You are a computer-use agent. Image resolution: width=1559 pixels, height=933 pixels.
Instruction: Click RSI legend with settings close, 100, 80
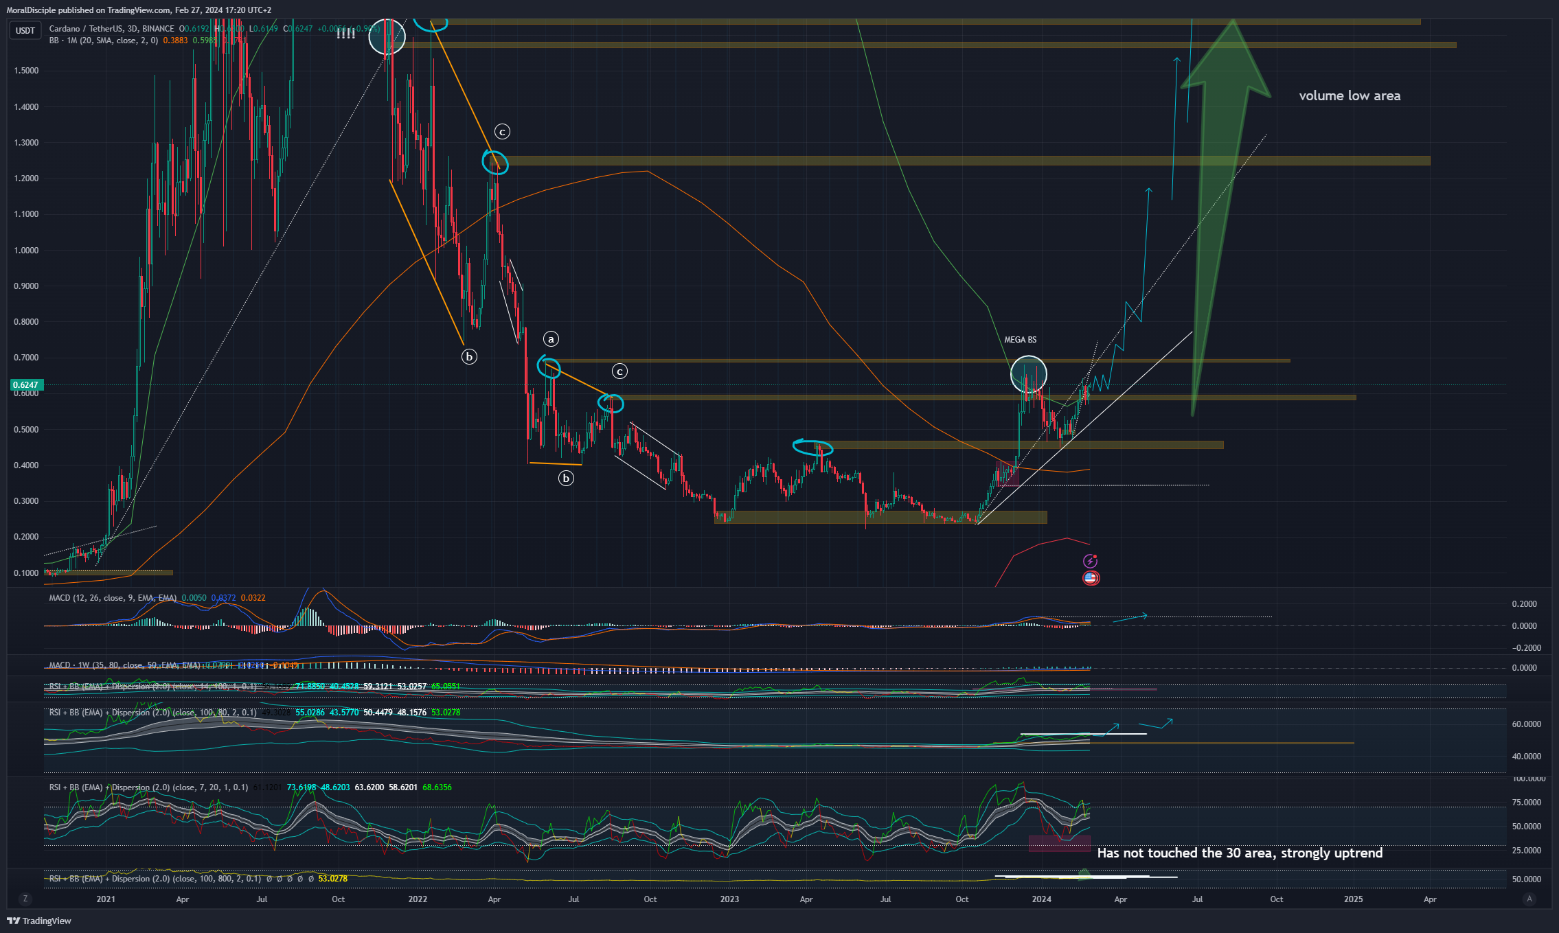(x=153, y=712)
